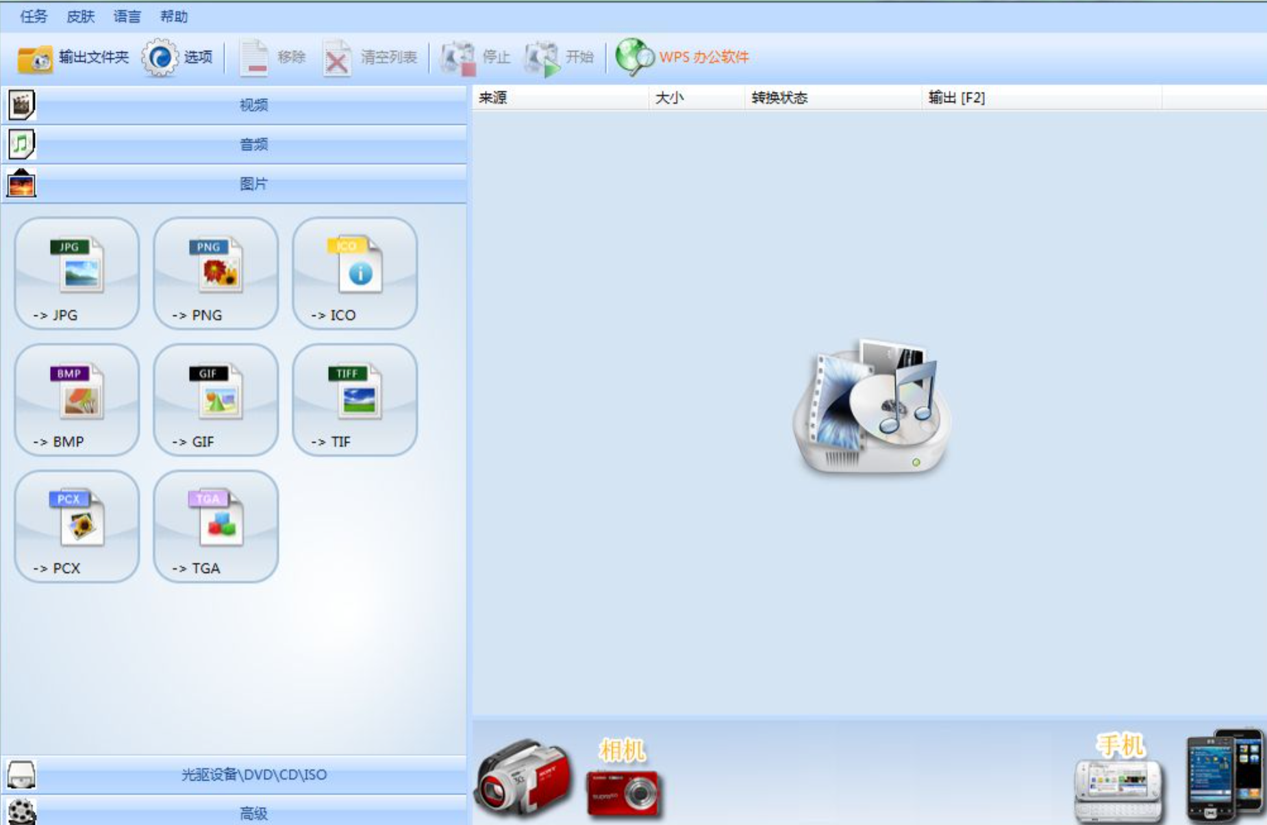1267x825 pixels.
Task: Choose convert to GIF format
Action: pos(216,400)
